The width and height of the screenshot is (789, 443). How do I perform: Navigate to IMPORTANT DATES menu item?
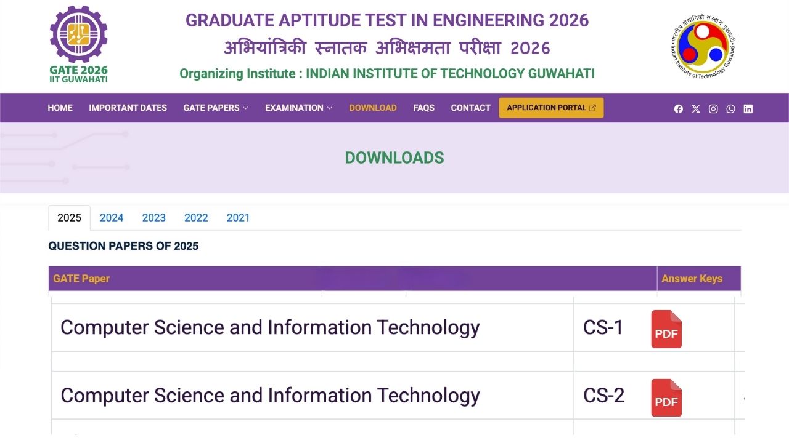[x=128, y=108]
